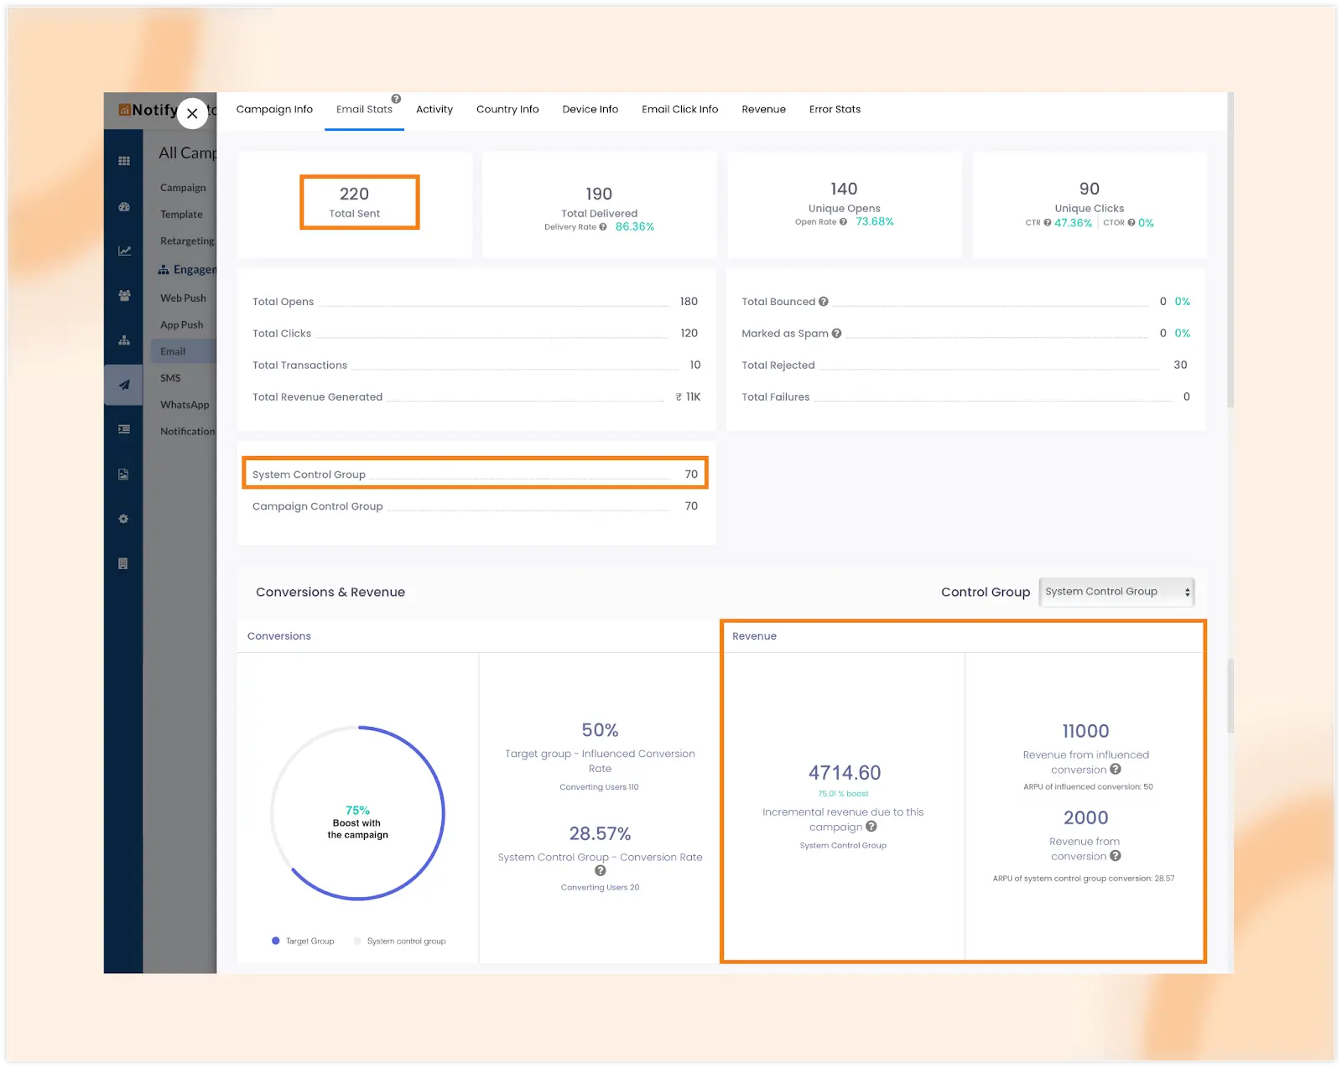Click the paper plane campaigns sidebar icon
The width and height of the screenshot is (1342, 1068).
[x=124, y=385]
